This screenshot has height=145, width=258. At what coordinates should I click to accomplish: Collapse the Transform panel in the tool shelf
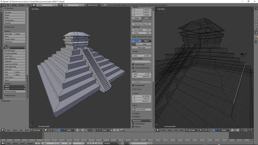(x=5, y=8)
